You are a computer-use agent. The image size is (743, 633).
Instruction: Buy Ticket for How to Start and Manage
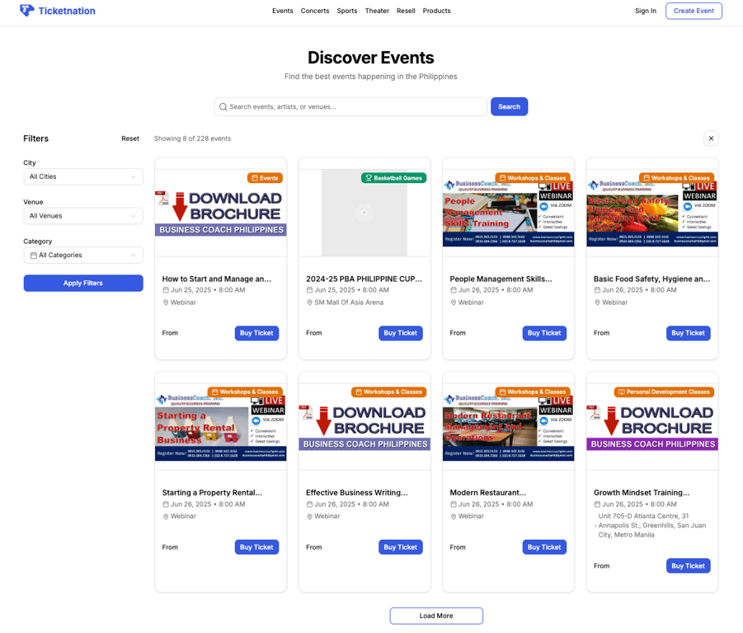click(256, 333)
